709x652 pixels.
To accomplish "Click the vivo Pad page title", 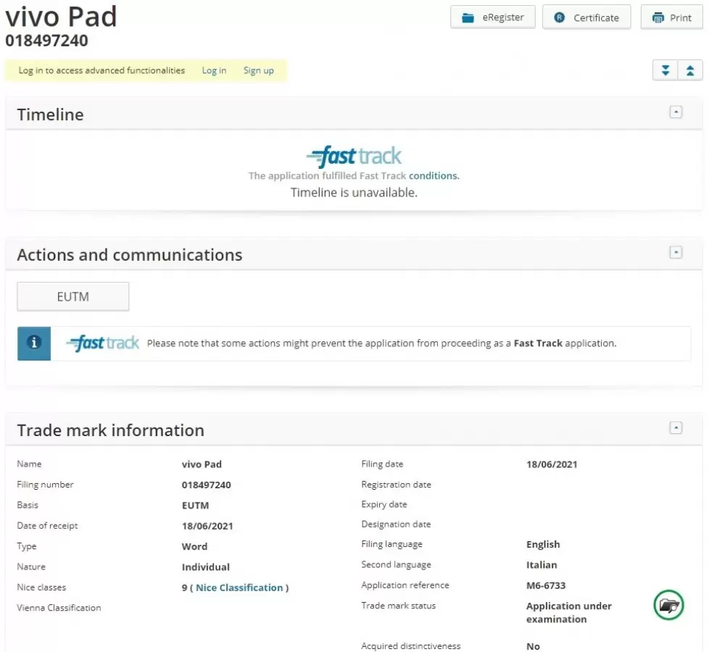I will click(61, 17).
